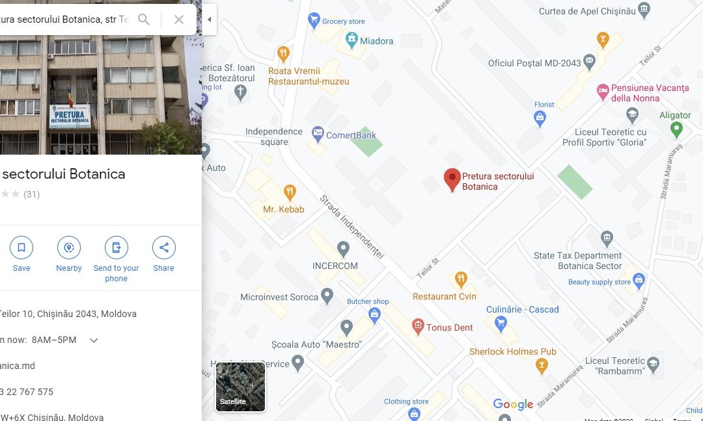This screenshot has width=703, height=421.
Task: Save this place with the bookmark icon
Action: (x=21, y=248)
